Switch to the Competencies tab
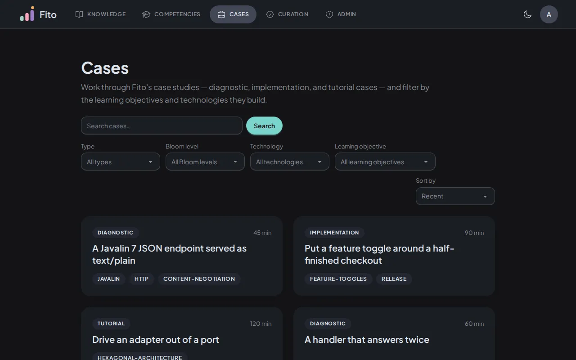576x360 pixels. [171, 14]
